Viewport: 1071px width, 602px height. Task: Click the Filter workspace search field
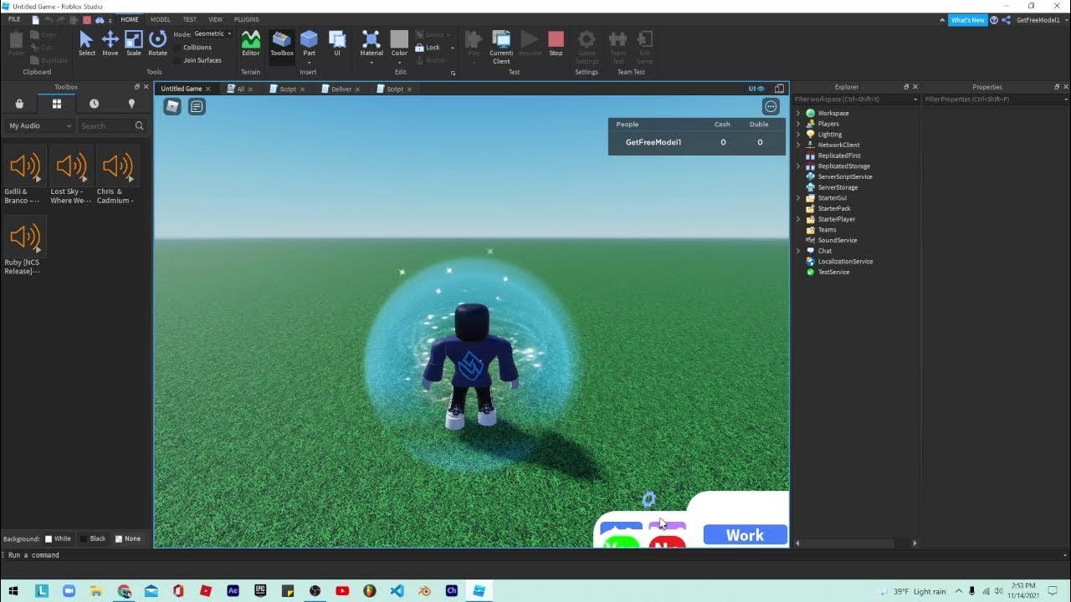[x=855, y=99]
